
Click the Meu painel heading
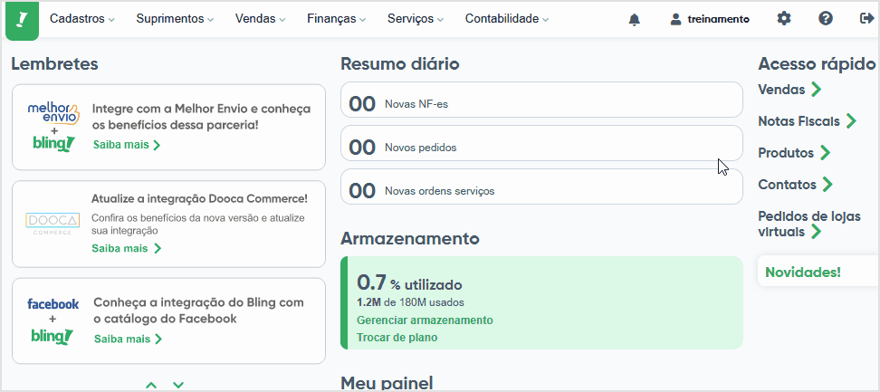(x=387, y=382)
